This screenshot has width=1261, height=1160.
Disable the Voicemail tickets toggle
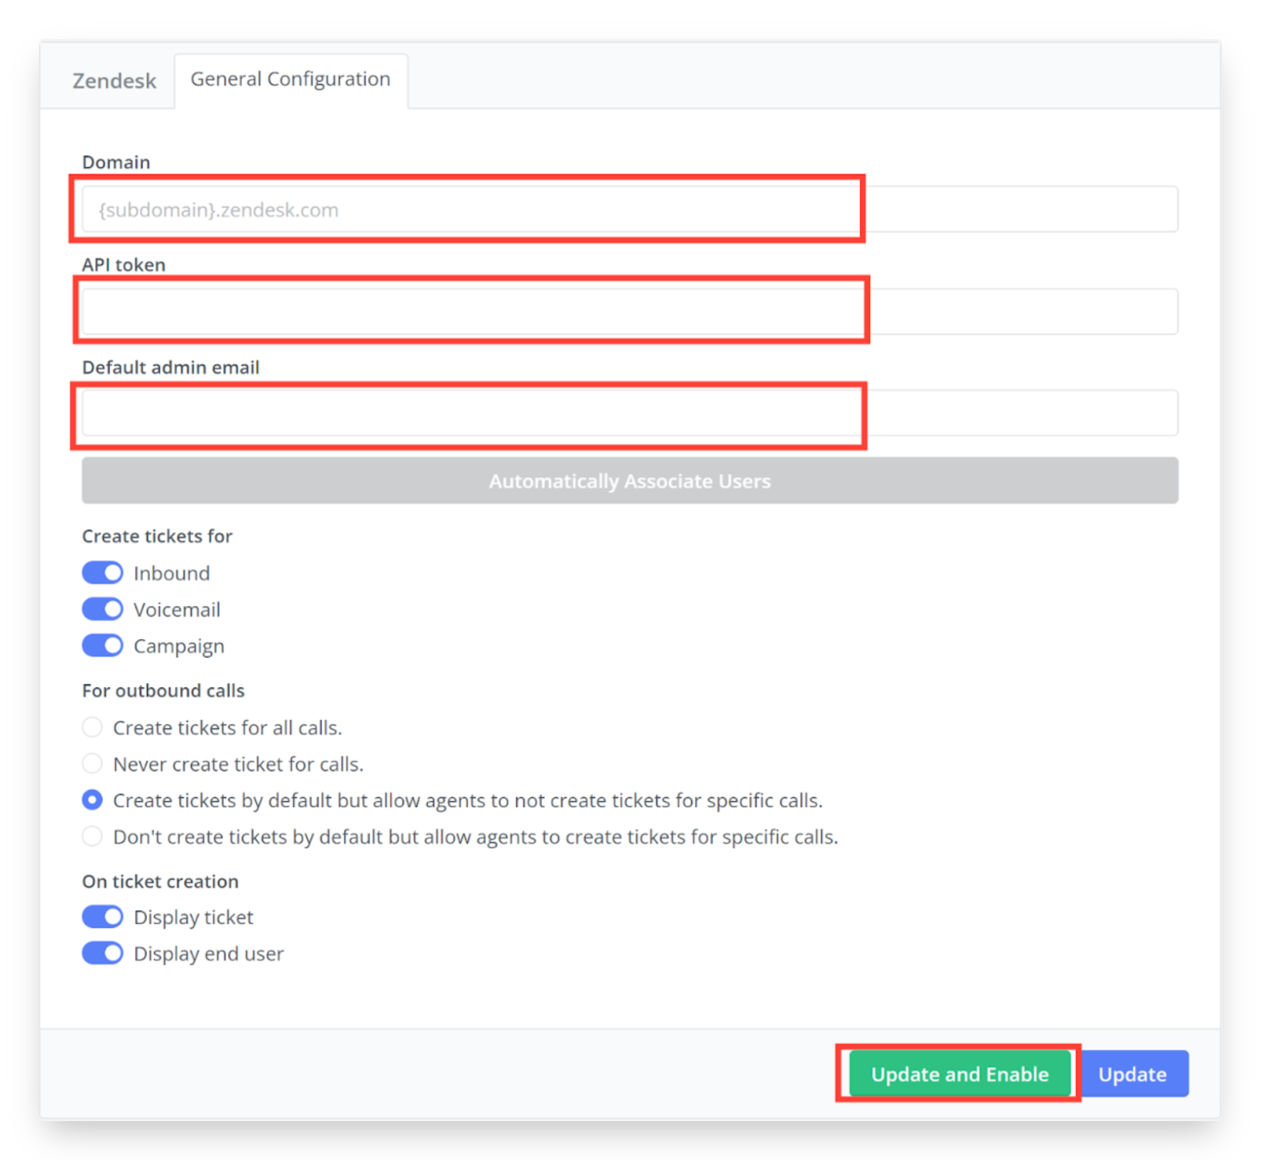[102, 609]
